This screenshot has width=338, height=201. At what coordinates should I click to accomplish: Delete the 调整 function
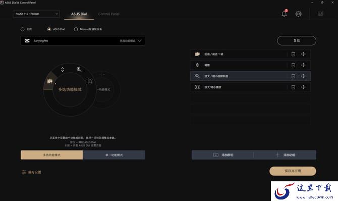[293, 65]
